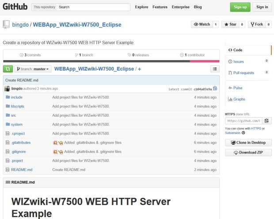Open WEBApp_WIZwiki-W7500_Eclipse repository title link
Viewport: 274px width, 219px height.
77,25
